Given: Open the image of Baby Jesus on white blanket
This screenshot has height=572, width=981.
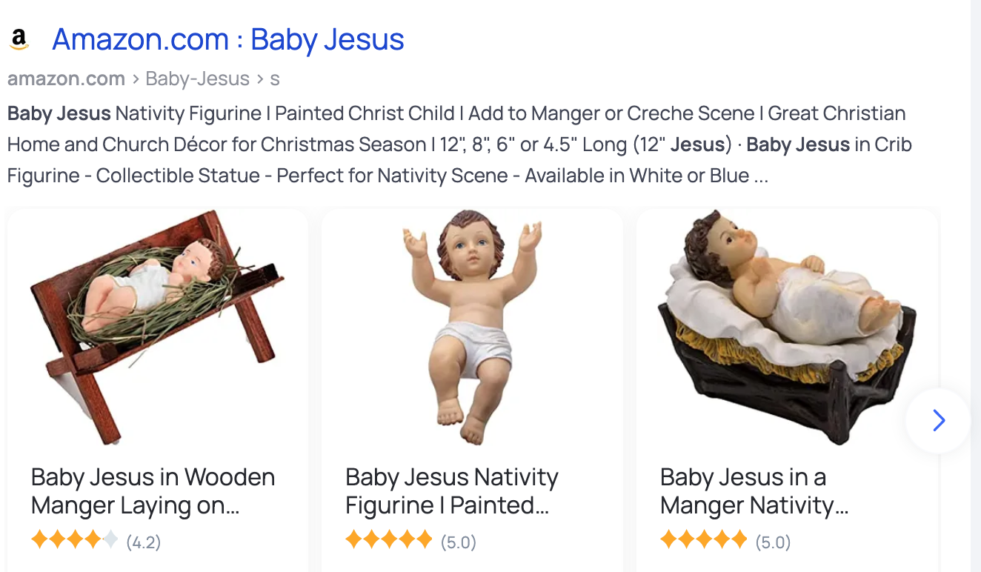Looking at the screenshot, I should 786,327.
